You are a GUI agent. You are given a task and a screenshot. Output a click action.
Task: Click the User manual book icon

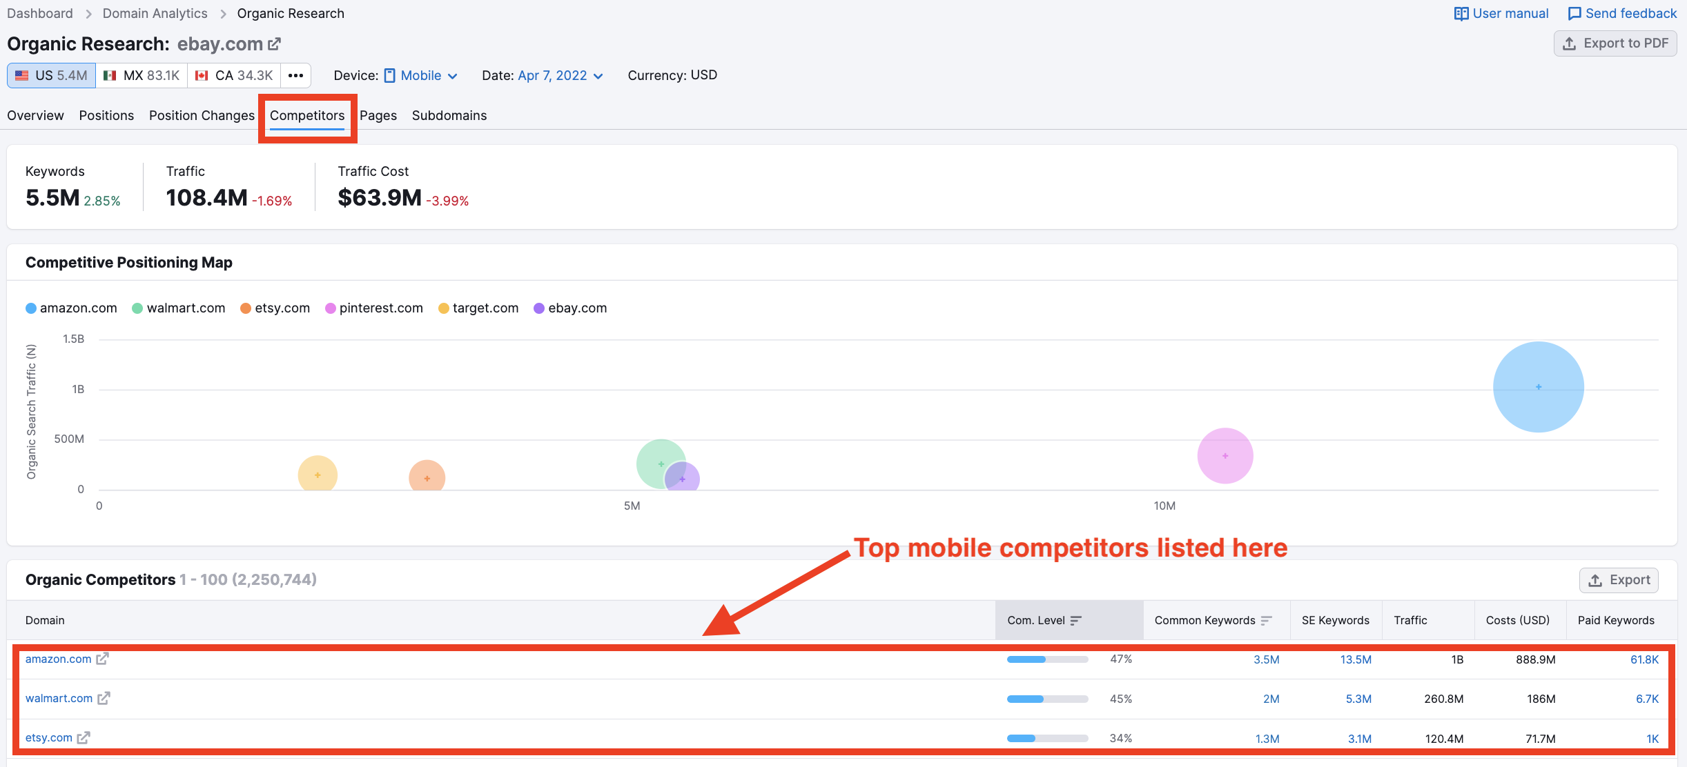pos(1461,14)
